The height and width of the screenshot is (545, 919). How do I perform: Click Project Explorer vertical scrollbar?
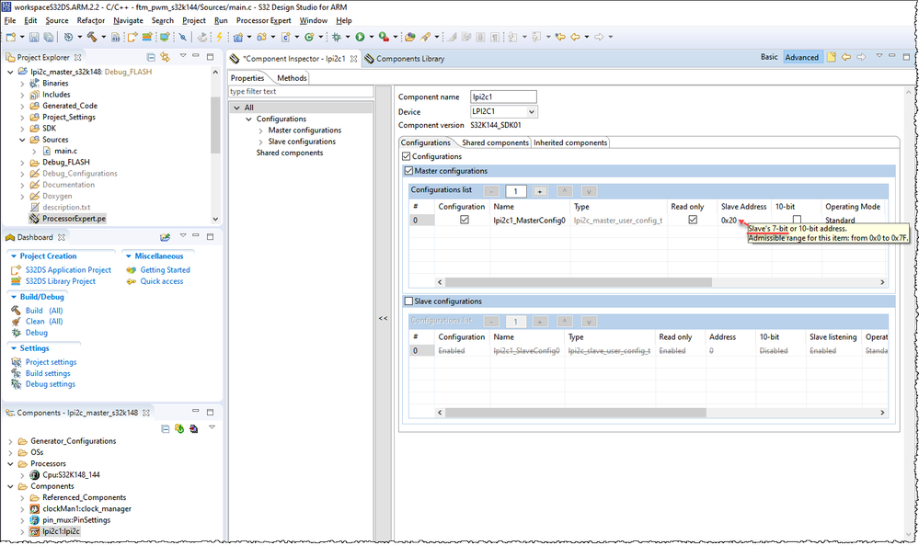point(215,125)
